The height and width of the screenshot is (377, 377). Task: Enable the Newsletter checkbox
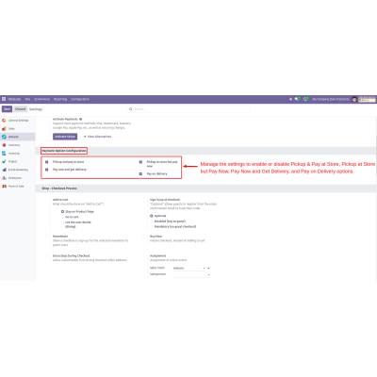coord(46,237)
